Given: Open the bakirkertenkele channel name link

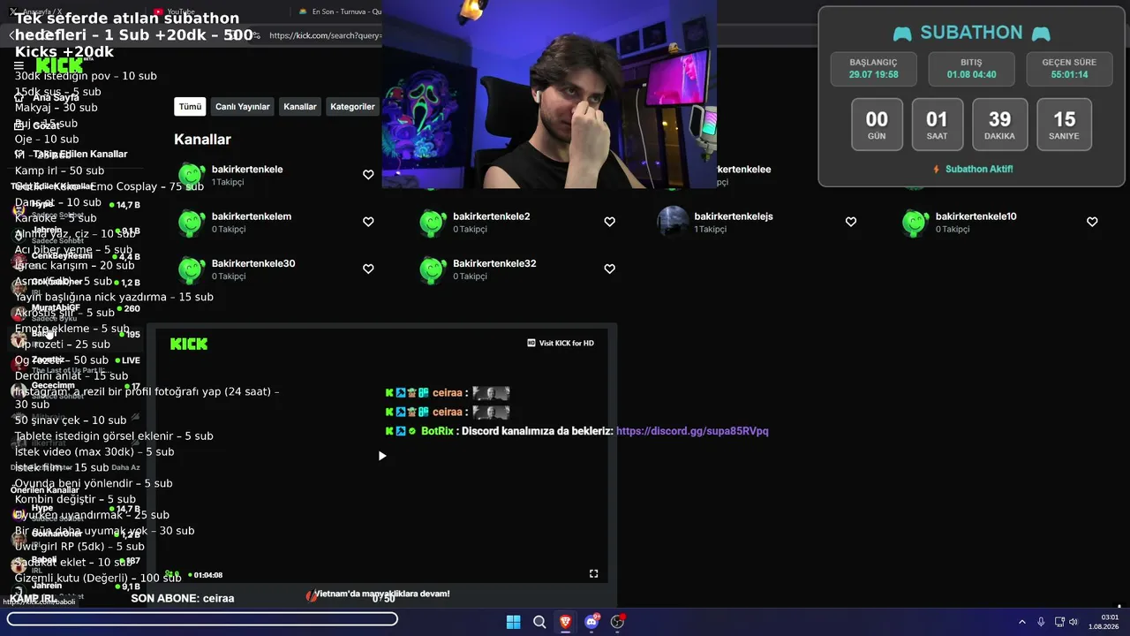Looking at the screenshot, I should point(247,170).
